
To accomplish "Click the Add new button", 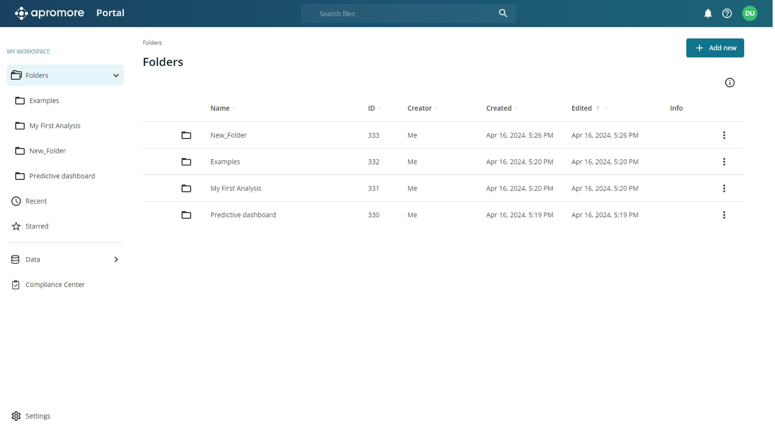I will pyautogui.click(x=715, y=48).
